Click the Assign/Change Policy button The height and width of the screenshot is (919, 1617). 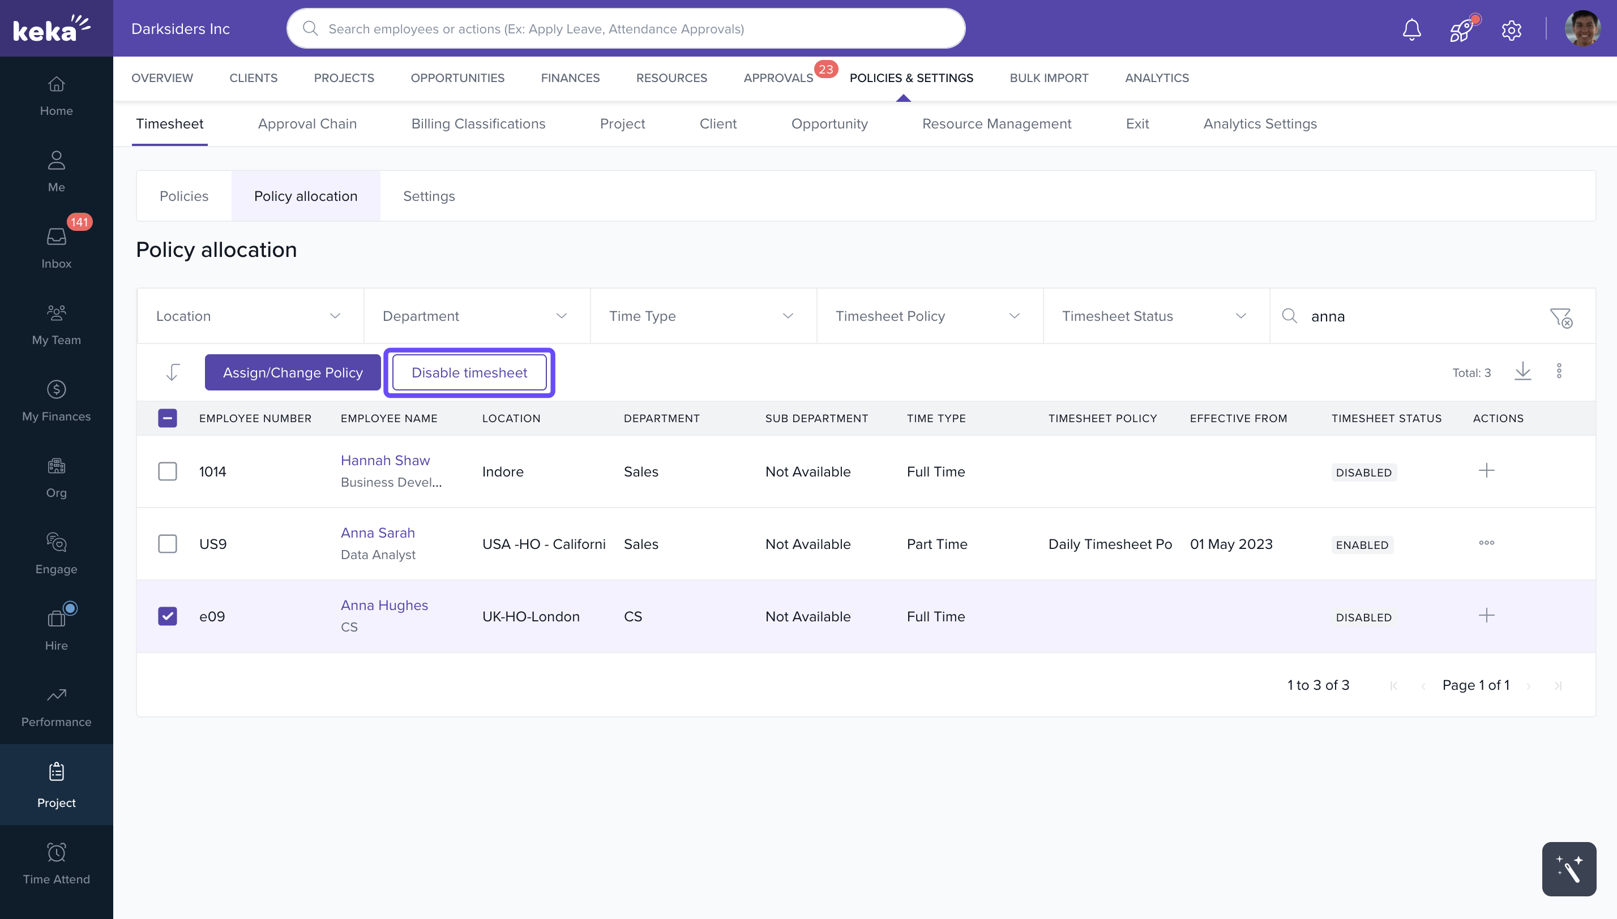(x=292, y=372)
